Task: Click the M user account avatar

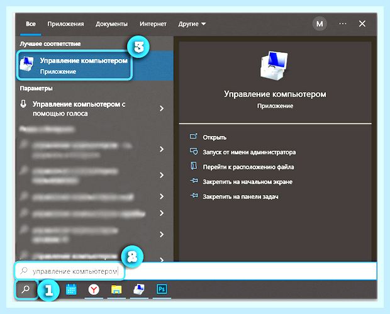Action: 320,24
